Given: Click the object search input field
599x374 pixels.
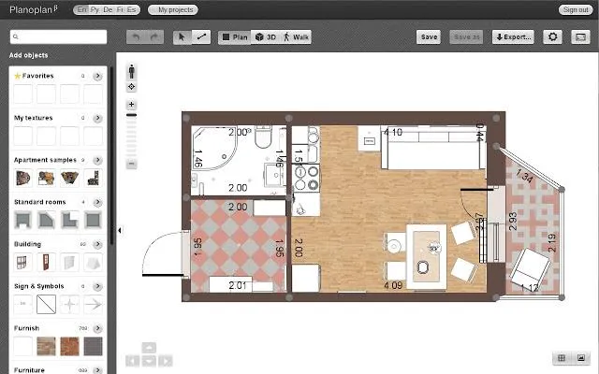Looking at the screenshot, I should coord(58,37).
